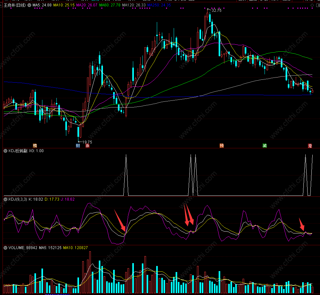Click the green 减 holdings reduction marker
Image resolution: width=320 pixels, height=295 pixels.
tap(265, 145)
